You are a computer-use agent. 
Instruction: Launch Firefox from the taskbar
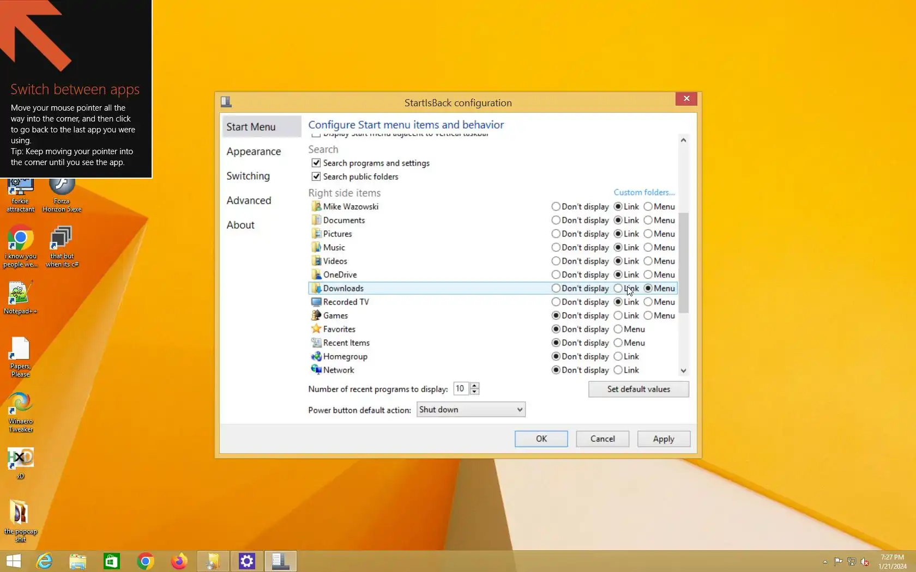(x=179, y=561)
